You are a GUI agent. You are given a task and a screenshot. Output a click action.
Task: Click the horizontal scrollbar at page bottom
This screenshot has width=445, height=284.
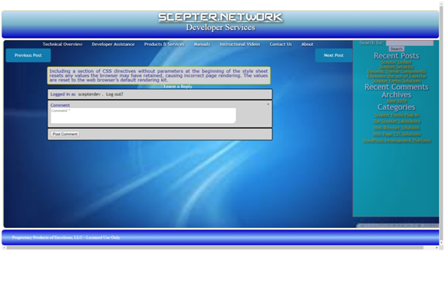[215, 248]
